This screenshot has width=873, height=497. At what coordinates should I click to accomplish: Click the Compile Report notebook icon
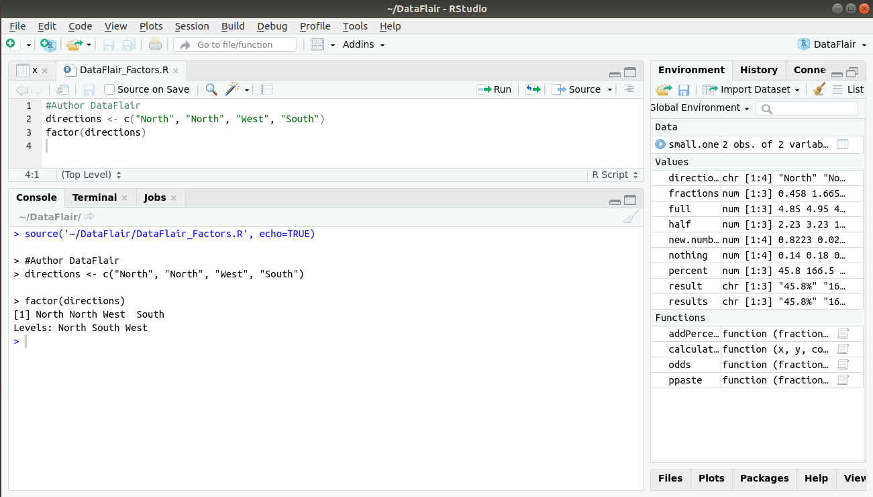[266, 89]
